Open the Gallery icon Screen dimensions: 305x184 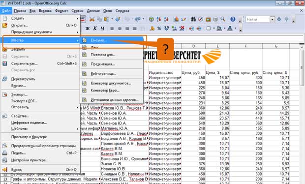(x=208, y=19)
